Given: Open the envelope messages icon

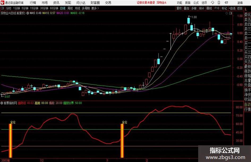Looking at the screenshot, I should [226, 3].
